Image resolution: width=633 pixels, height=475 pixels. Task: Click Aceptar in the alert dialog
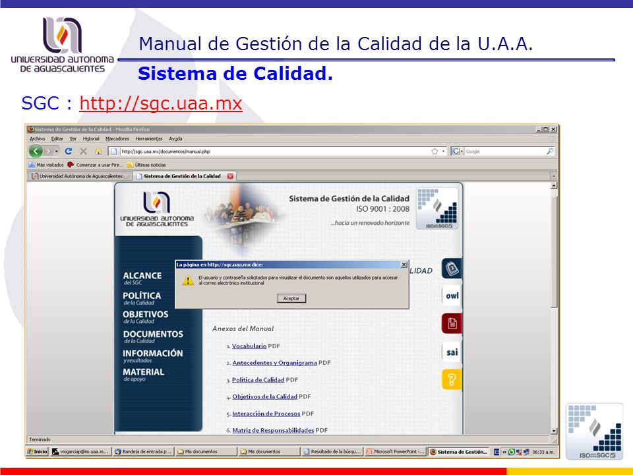pyautogui.click(x=291, y=298)
